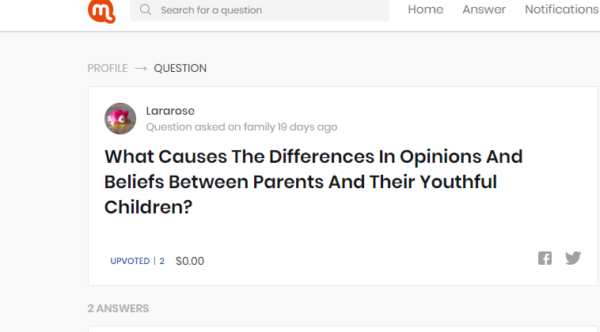This screenshot has height=332, width=600.
Task: Select the QUESTION breadcrumb item
Action: pos(180,68)
